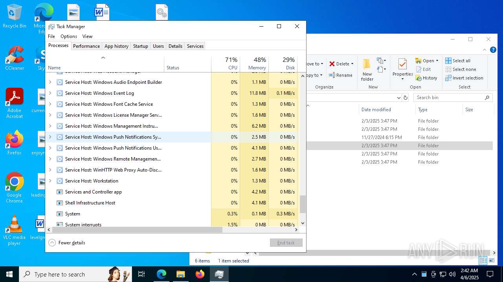Click Select all in File Explorer
This screenshot has width=503, height=282.
tap(458, 61)
